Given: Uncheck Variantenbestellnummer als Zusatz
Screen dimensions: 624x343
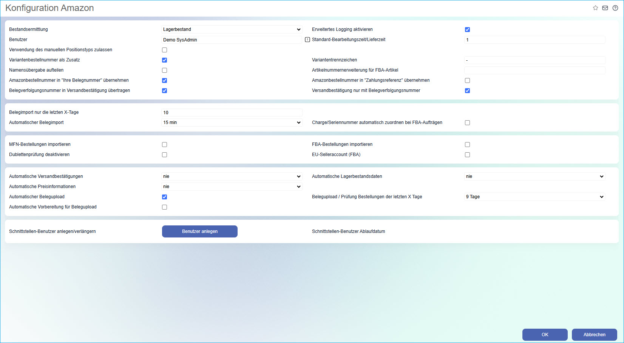Looking at the screenshot, I should tap(164, 60).
